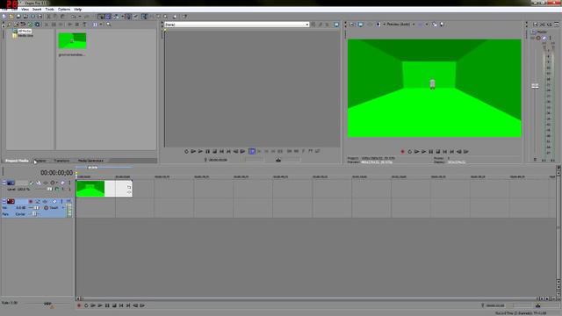
Task: Open a project using the toolbar folder icon
Action: tap(11, 17)
